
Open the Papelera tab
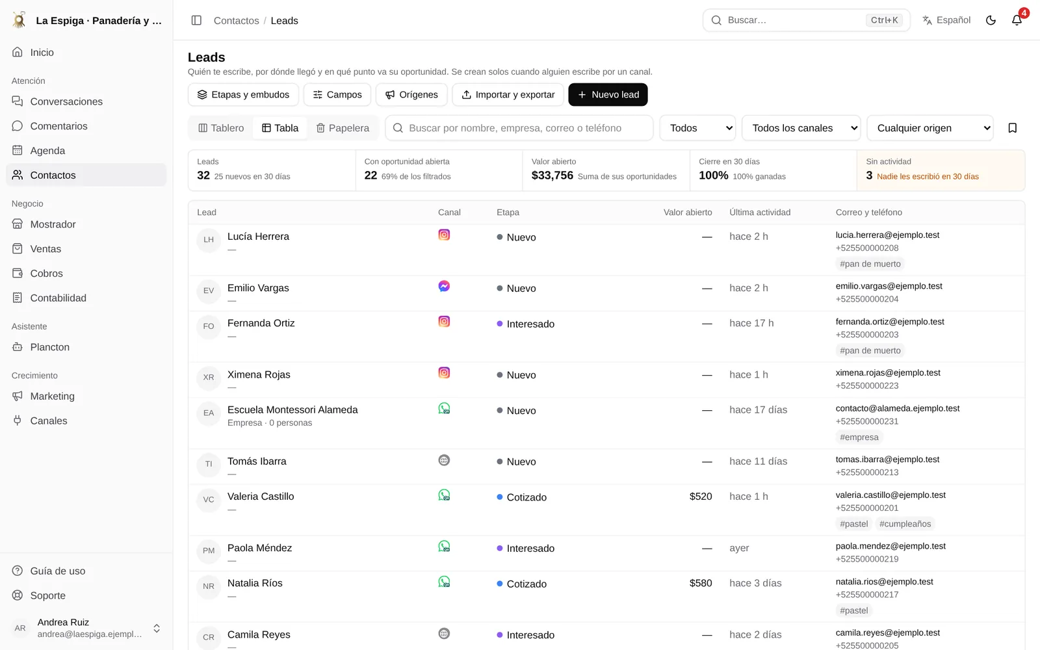click(x=343, y=128)
